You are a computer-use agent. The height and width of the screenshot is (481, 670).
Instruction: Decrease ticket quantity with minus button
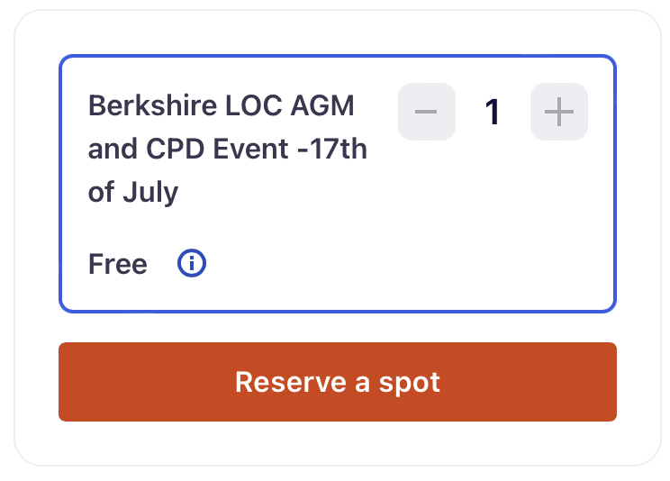pyautogui.click(x=427, y=112)
